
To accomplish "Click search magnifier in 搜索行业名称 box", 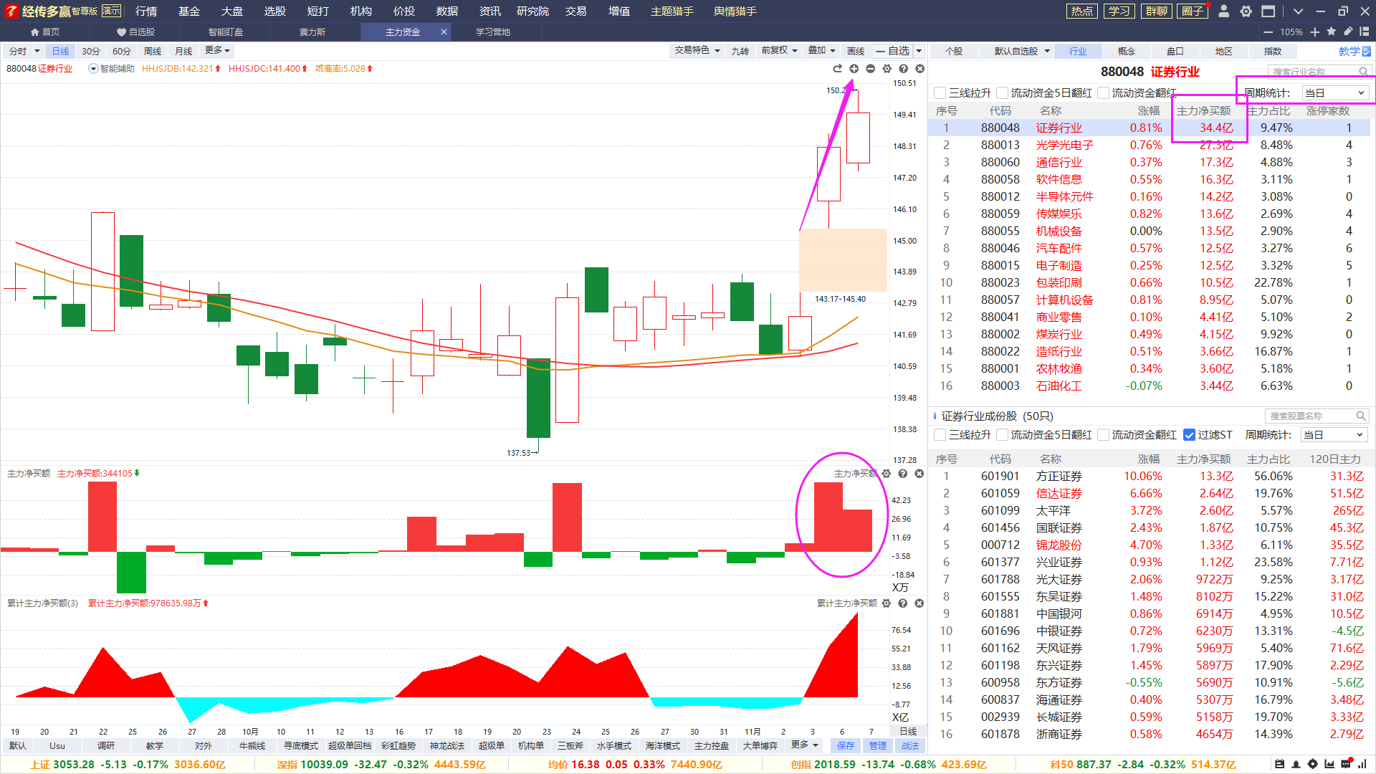I will tap(1363, 72).
